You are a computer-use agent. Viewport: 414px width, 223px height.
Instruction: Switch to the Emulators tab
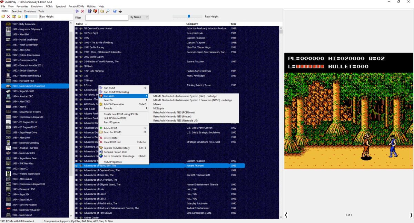[30, 11]
